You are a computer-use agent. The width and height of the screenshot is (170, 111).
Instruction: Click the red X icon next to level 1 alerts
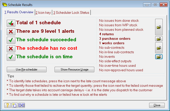click(x=11, y=32)
